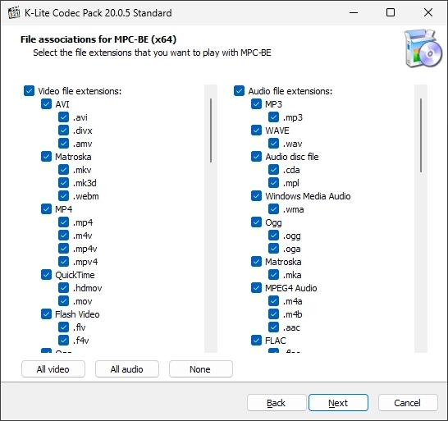Screen dimensions: 448x421
Task: Uncheck the .mpv4 extension
Action: tap(63, 262)
